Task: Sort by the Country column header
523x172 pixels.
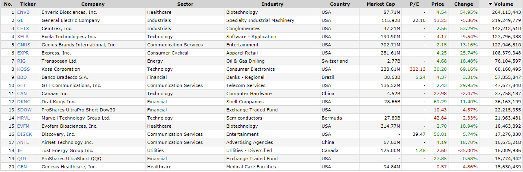Action: pyautogui.click(x=340, y=4)
